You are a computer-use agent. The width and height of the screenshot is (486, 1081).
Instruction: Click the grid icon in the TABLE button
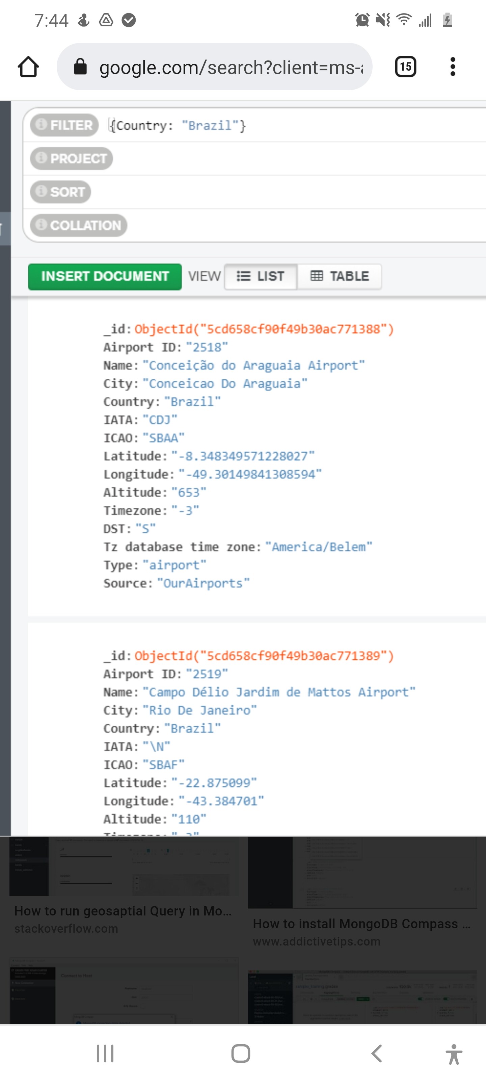317,276
